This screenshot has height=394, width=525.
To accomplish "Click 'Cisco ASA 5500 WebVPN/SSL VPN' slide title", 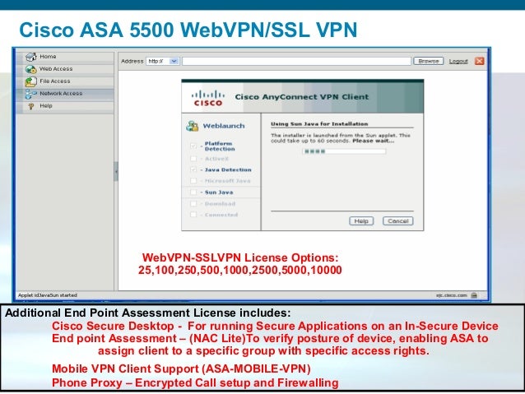I will coord(188,30).
